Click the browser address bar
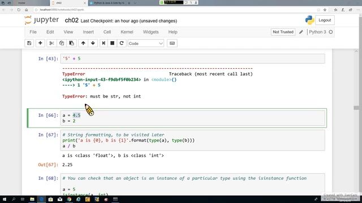 [175, 10]
